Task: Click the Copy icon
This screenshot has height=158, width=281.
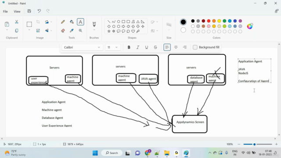Action: (17, 31)
